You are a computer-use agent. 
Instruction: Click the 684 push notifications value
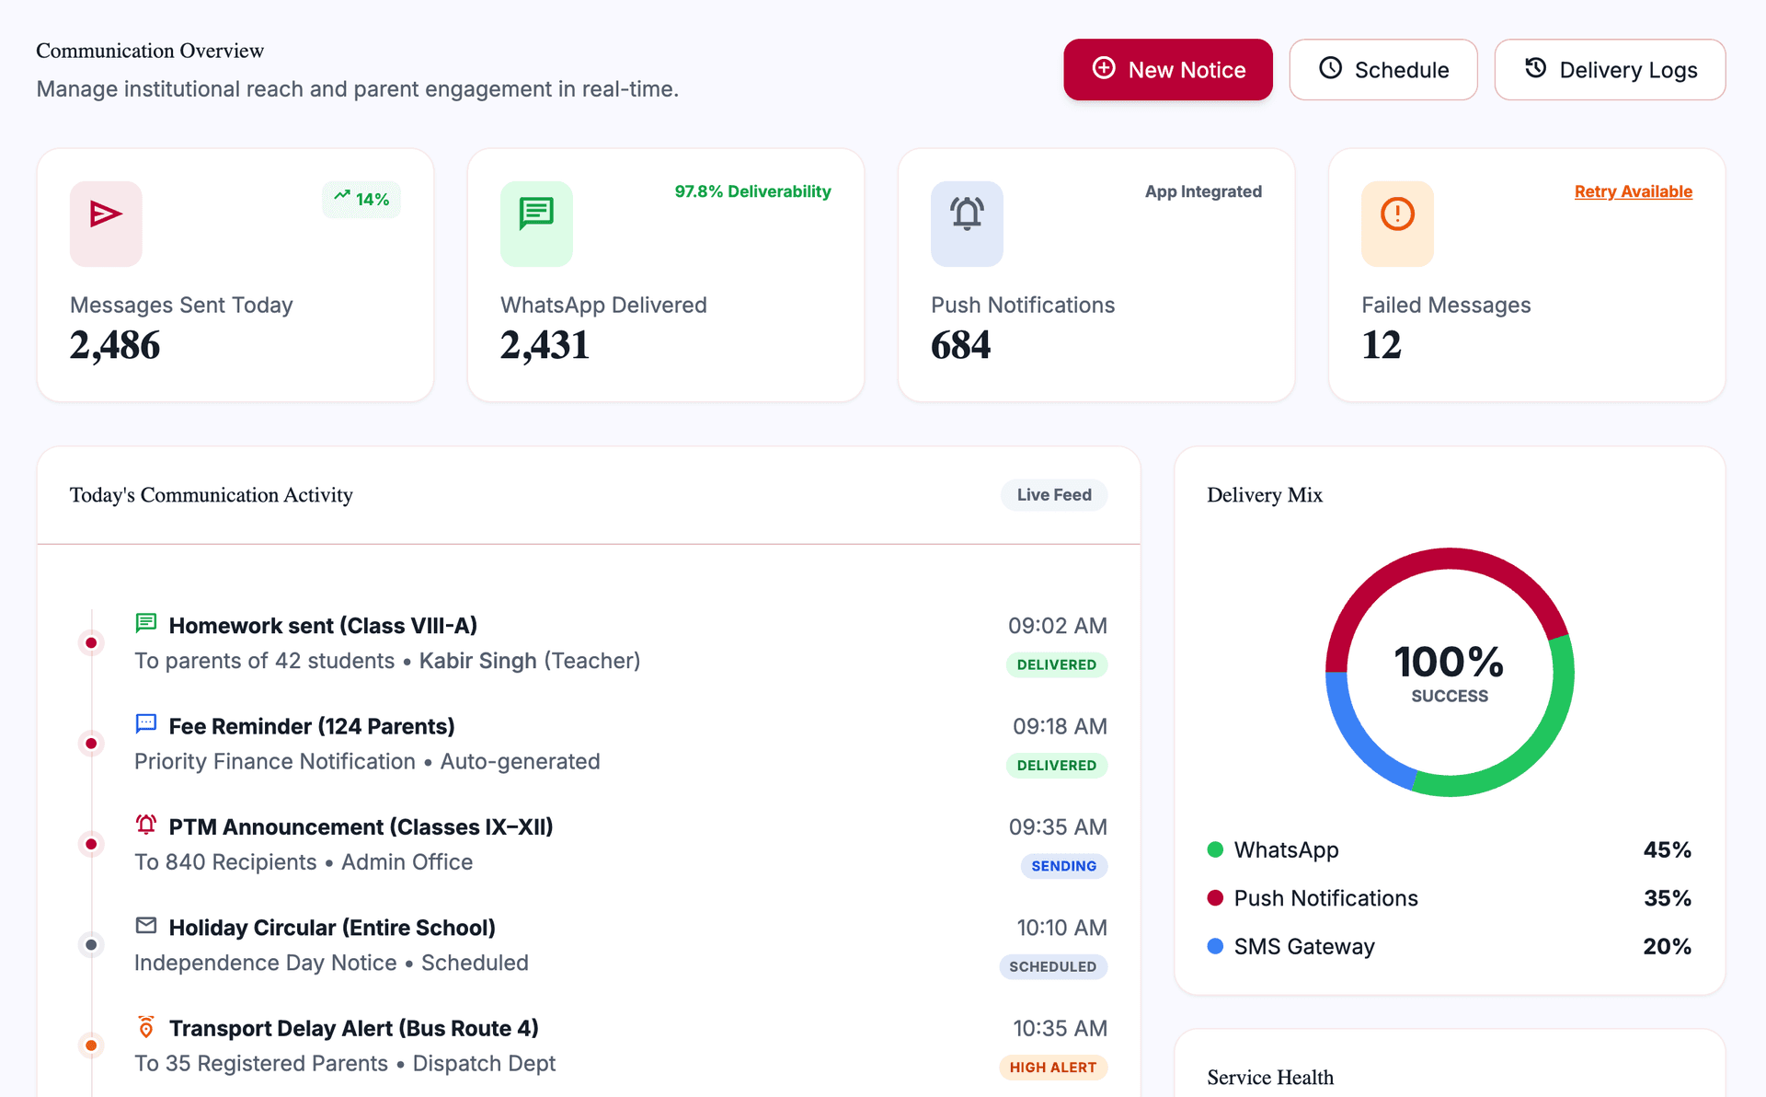tap(961, 345)
